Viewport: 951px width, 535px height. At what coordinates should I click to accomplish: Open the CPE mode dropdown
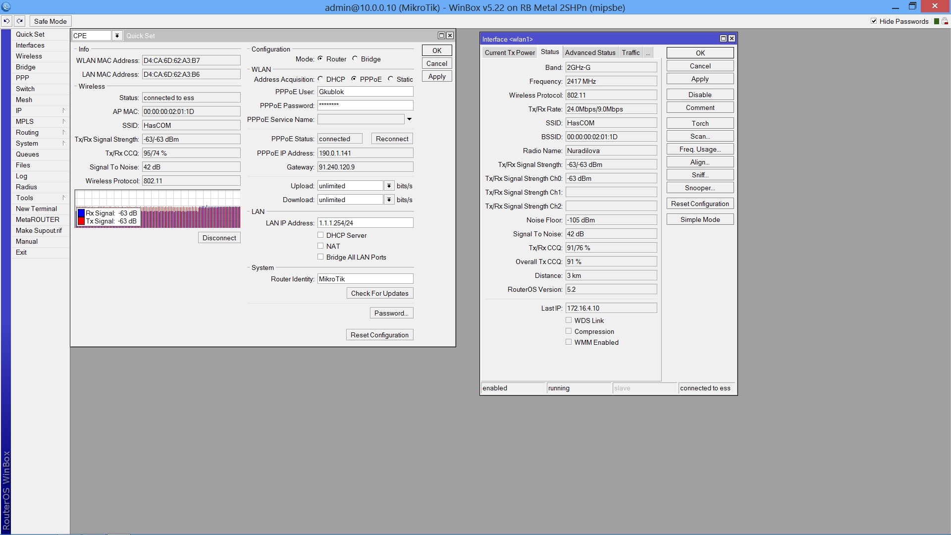[117, 36]
